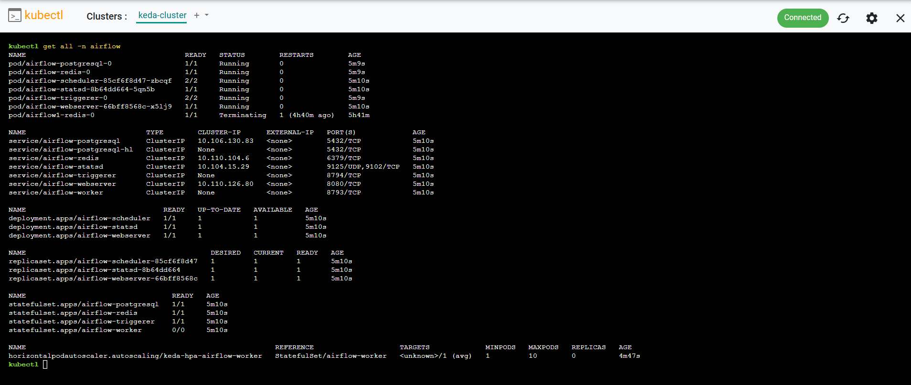Click the 'Clusters :' label
The height and width of the screenshot is (385, 911).
click(107, 16)
